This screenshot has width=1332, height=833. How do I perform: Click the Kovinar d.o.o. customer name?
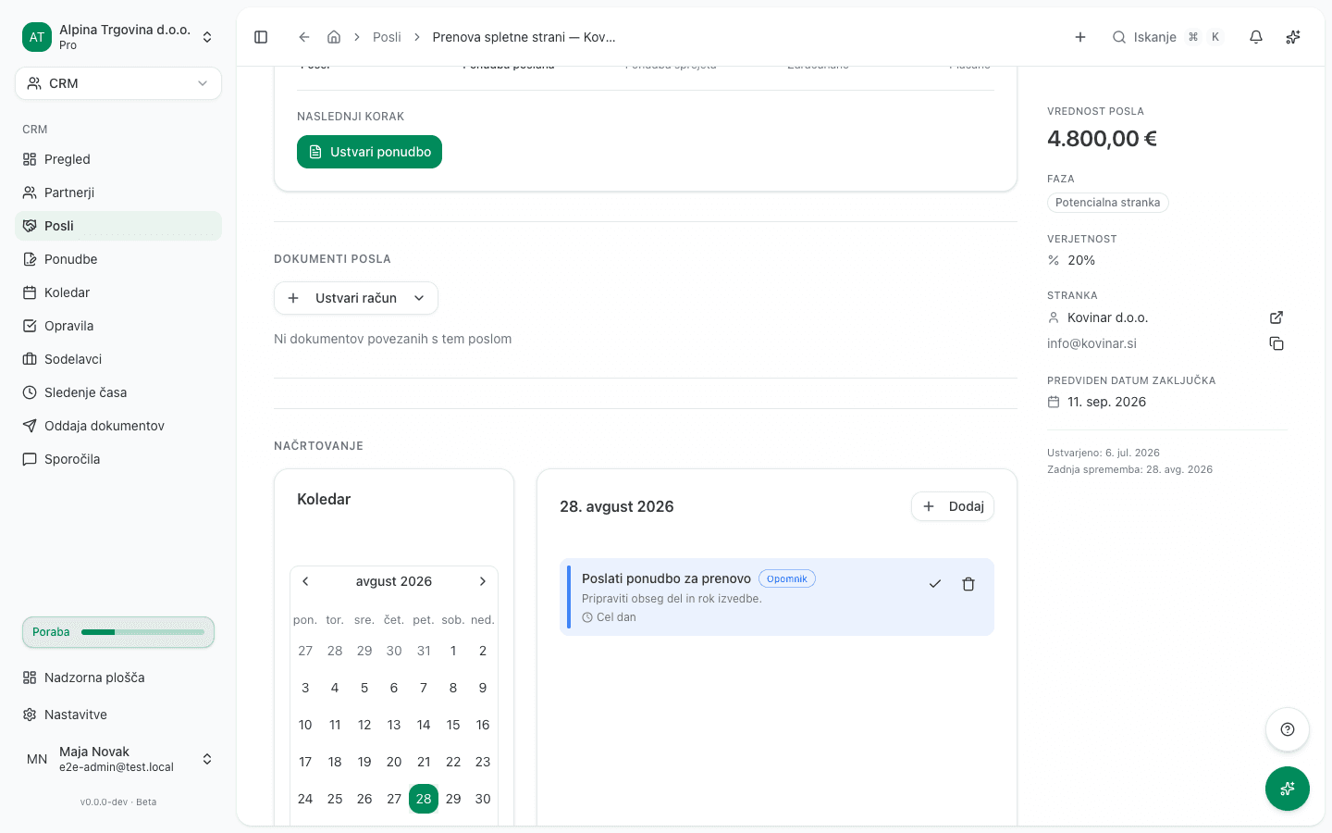tap(1107, 317)
